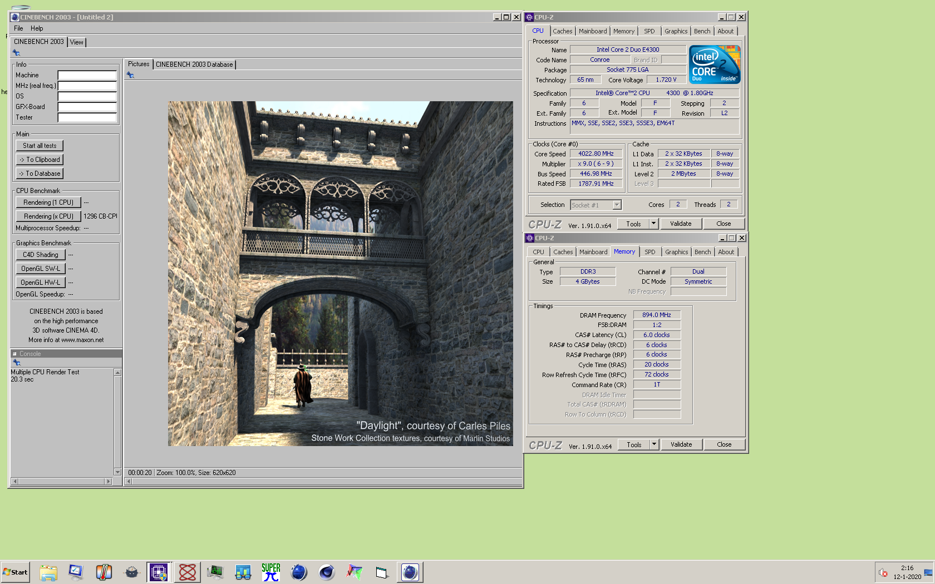935x584 pixels.
Task: Open the blue sphere Cinebench taskbar shortcut
Action: (x=299, y=572)
